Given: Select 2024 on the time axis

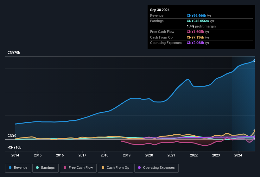Looking at the screenshot, I should [238, 155].
